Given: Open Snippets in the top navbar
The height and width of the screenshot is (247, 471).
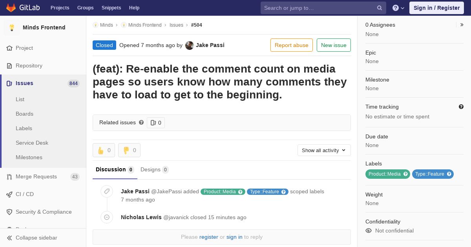Looking at the screenshot, I should click(x=111, y=8).
